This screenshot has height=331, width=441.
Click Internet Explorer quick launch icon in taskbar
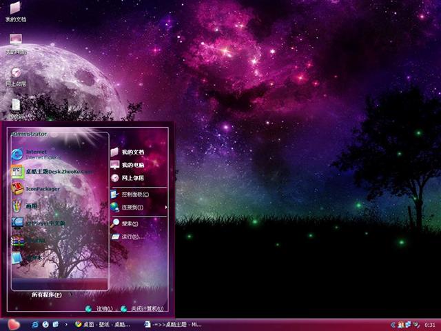(34, 324)
